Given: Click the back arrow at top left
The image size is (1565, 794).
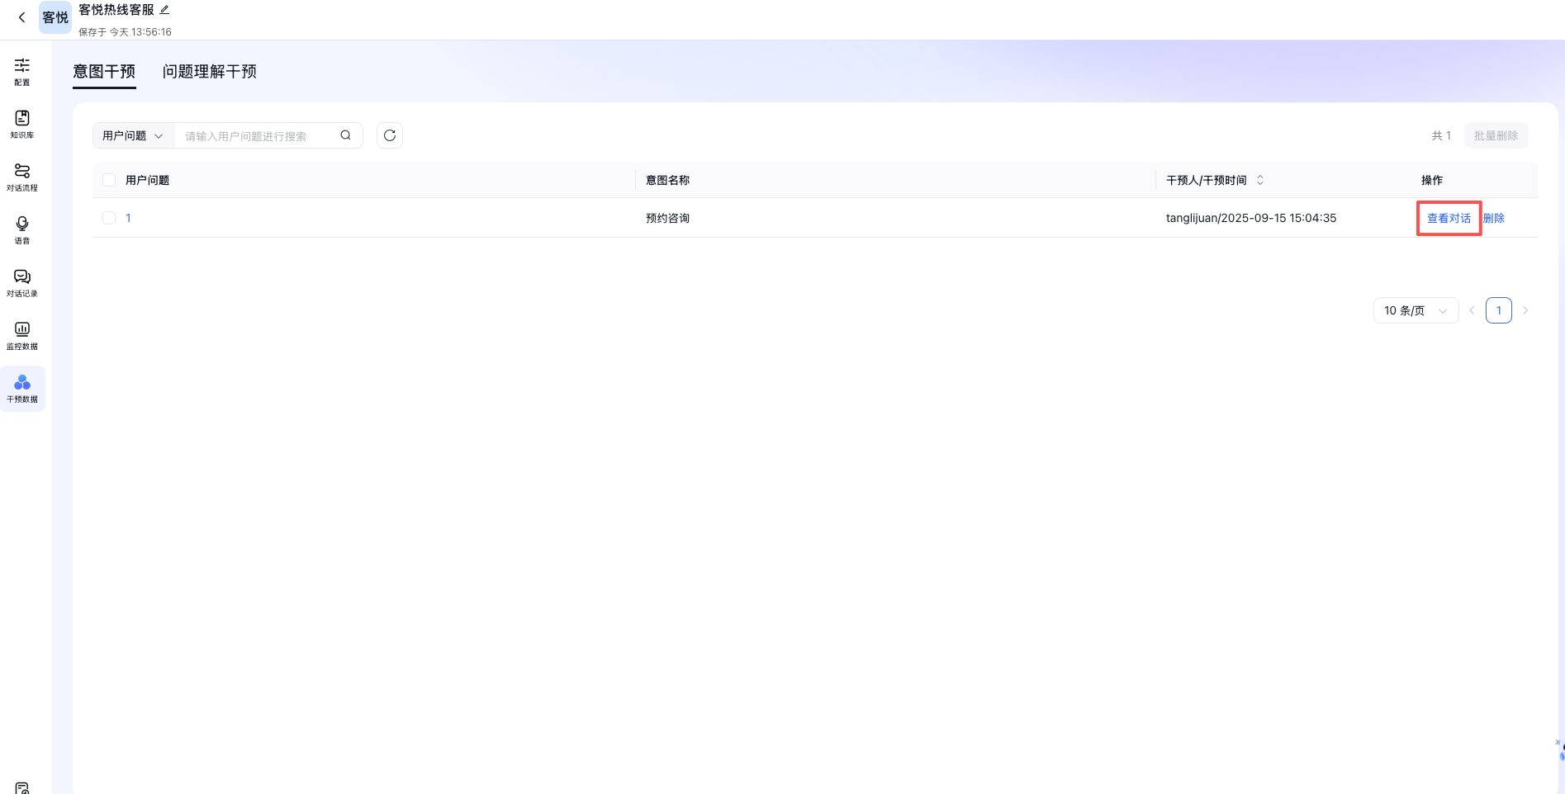Looking at the screenshot, I should pyautogui.click(x=22, y=17).
